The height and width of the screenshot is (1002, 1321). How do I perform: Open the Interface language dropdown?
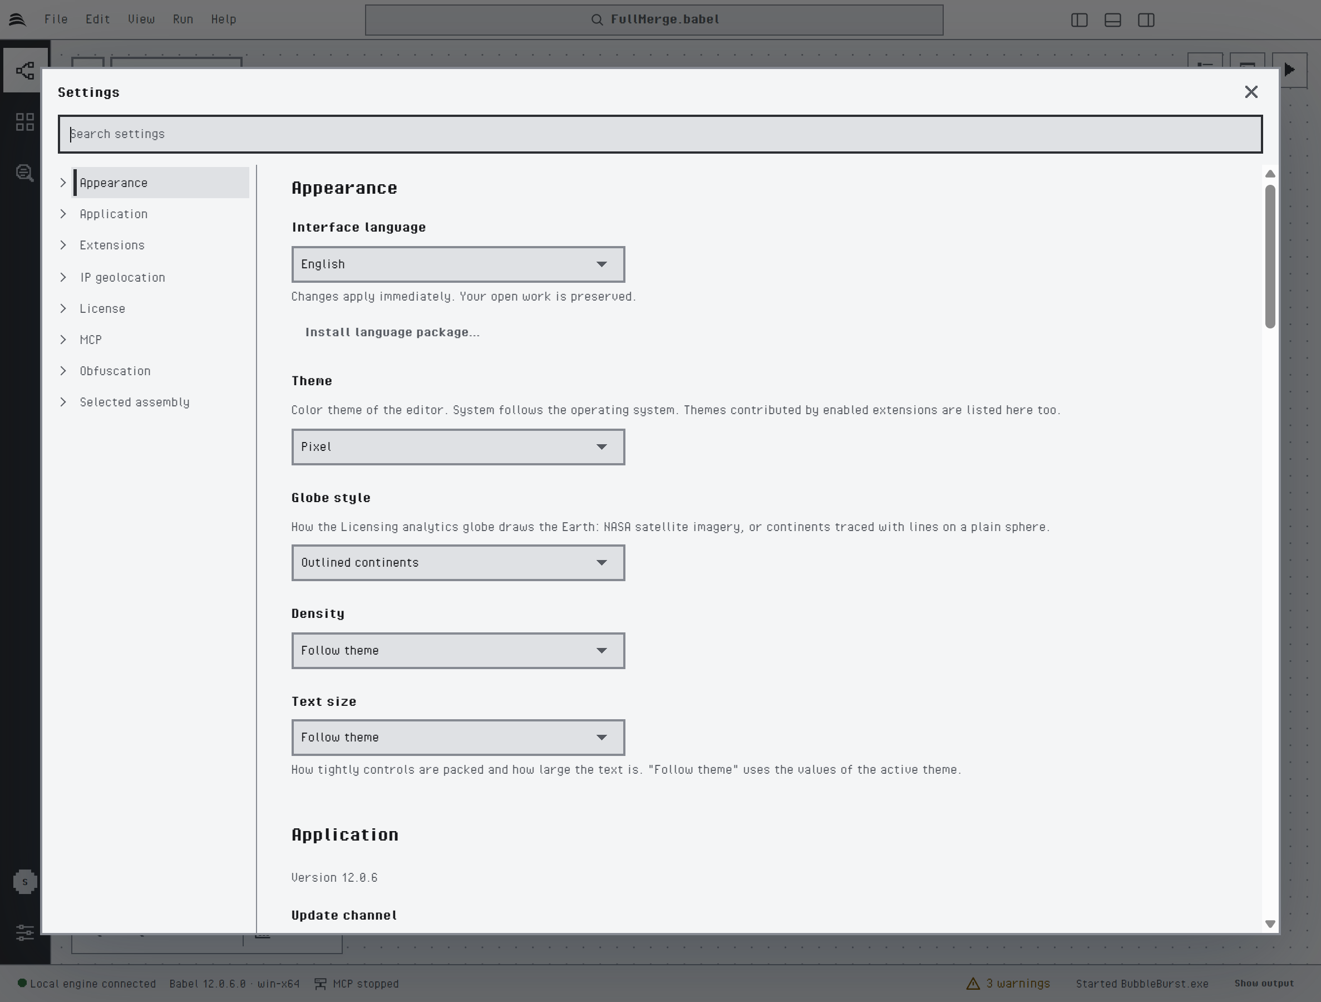tap(458, 264)
